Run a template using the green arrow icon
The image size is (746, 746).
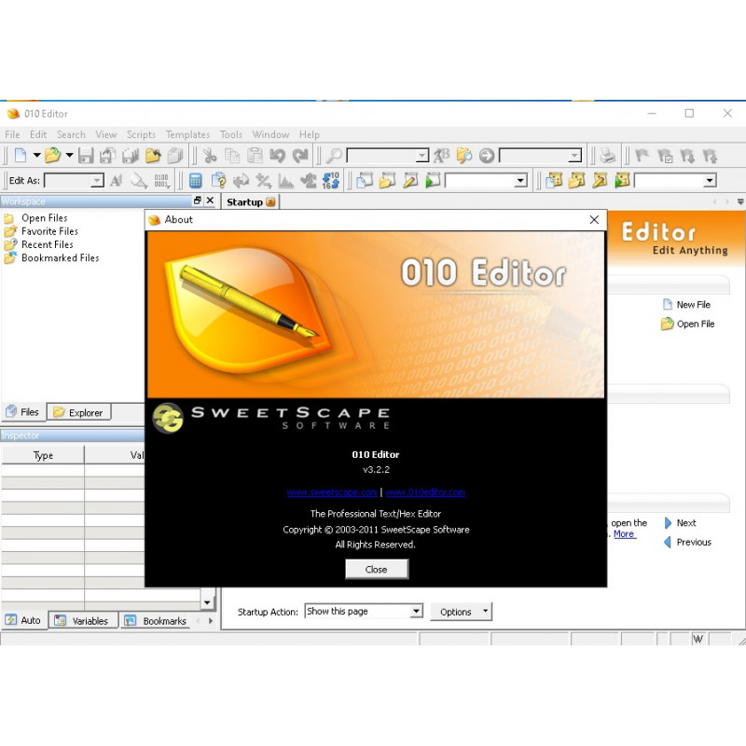431,180
